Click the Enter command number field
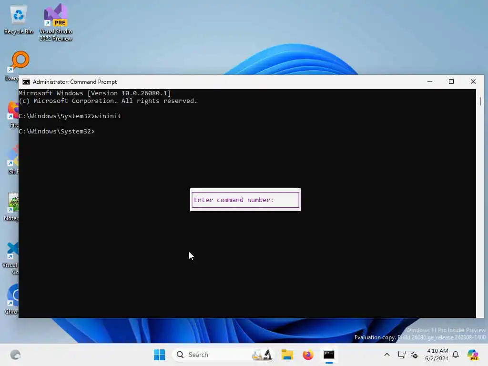Image resolution: width=488 pixels, height=366 pixels. pyautogui.click(x=245, y=200)
